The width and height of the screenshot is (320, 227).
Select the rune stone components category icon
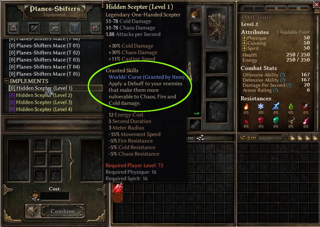click(x=13, y=28)
